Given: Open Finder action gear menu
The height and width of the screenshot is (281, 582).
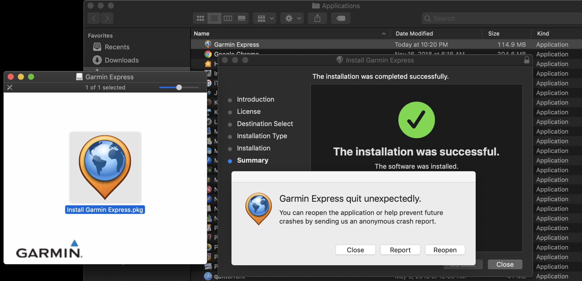Looking at the screenshot, I should [x=292, y=18].
